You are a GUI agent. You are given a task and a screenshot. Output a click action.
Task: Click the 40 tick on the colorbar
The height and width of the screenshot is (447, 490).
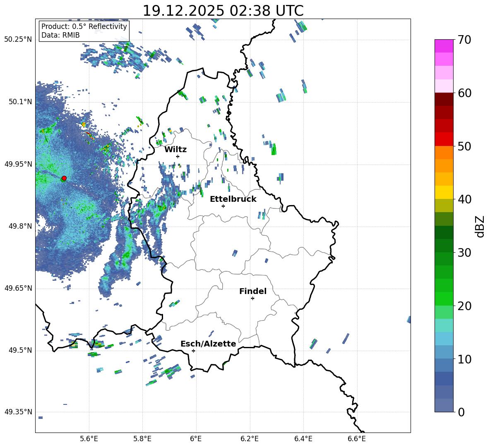point(464,199)
